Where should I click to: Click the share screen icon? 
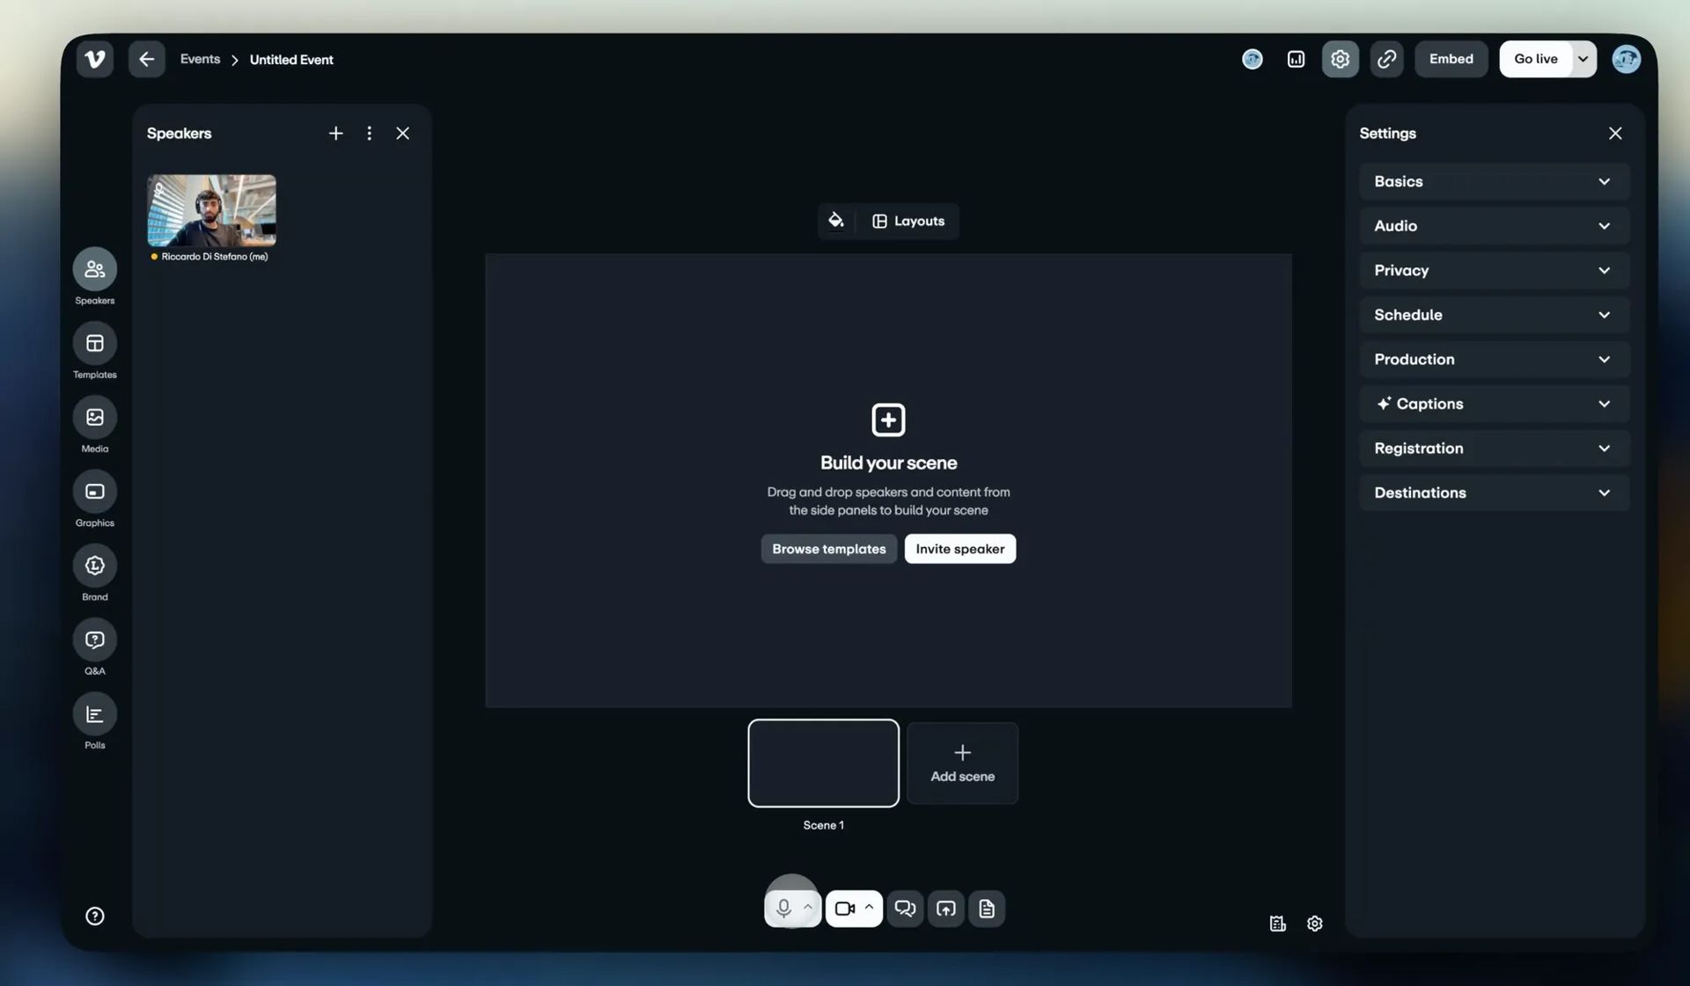[945, 909]
